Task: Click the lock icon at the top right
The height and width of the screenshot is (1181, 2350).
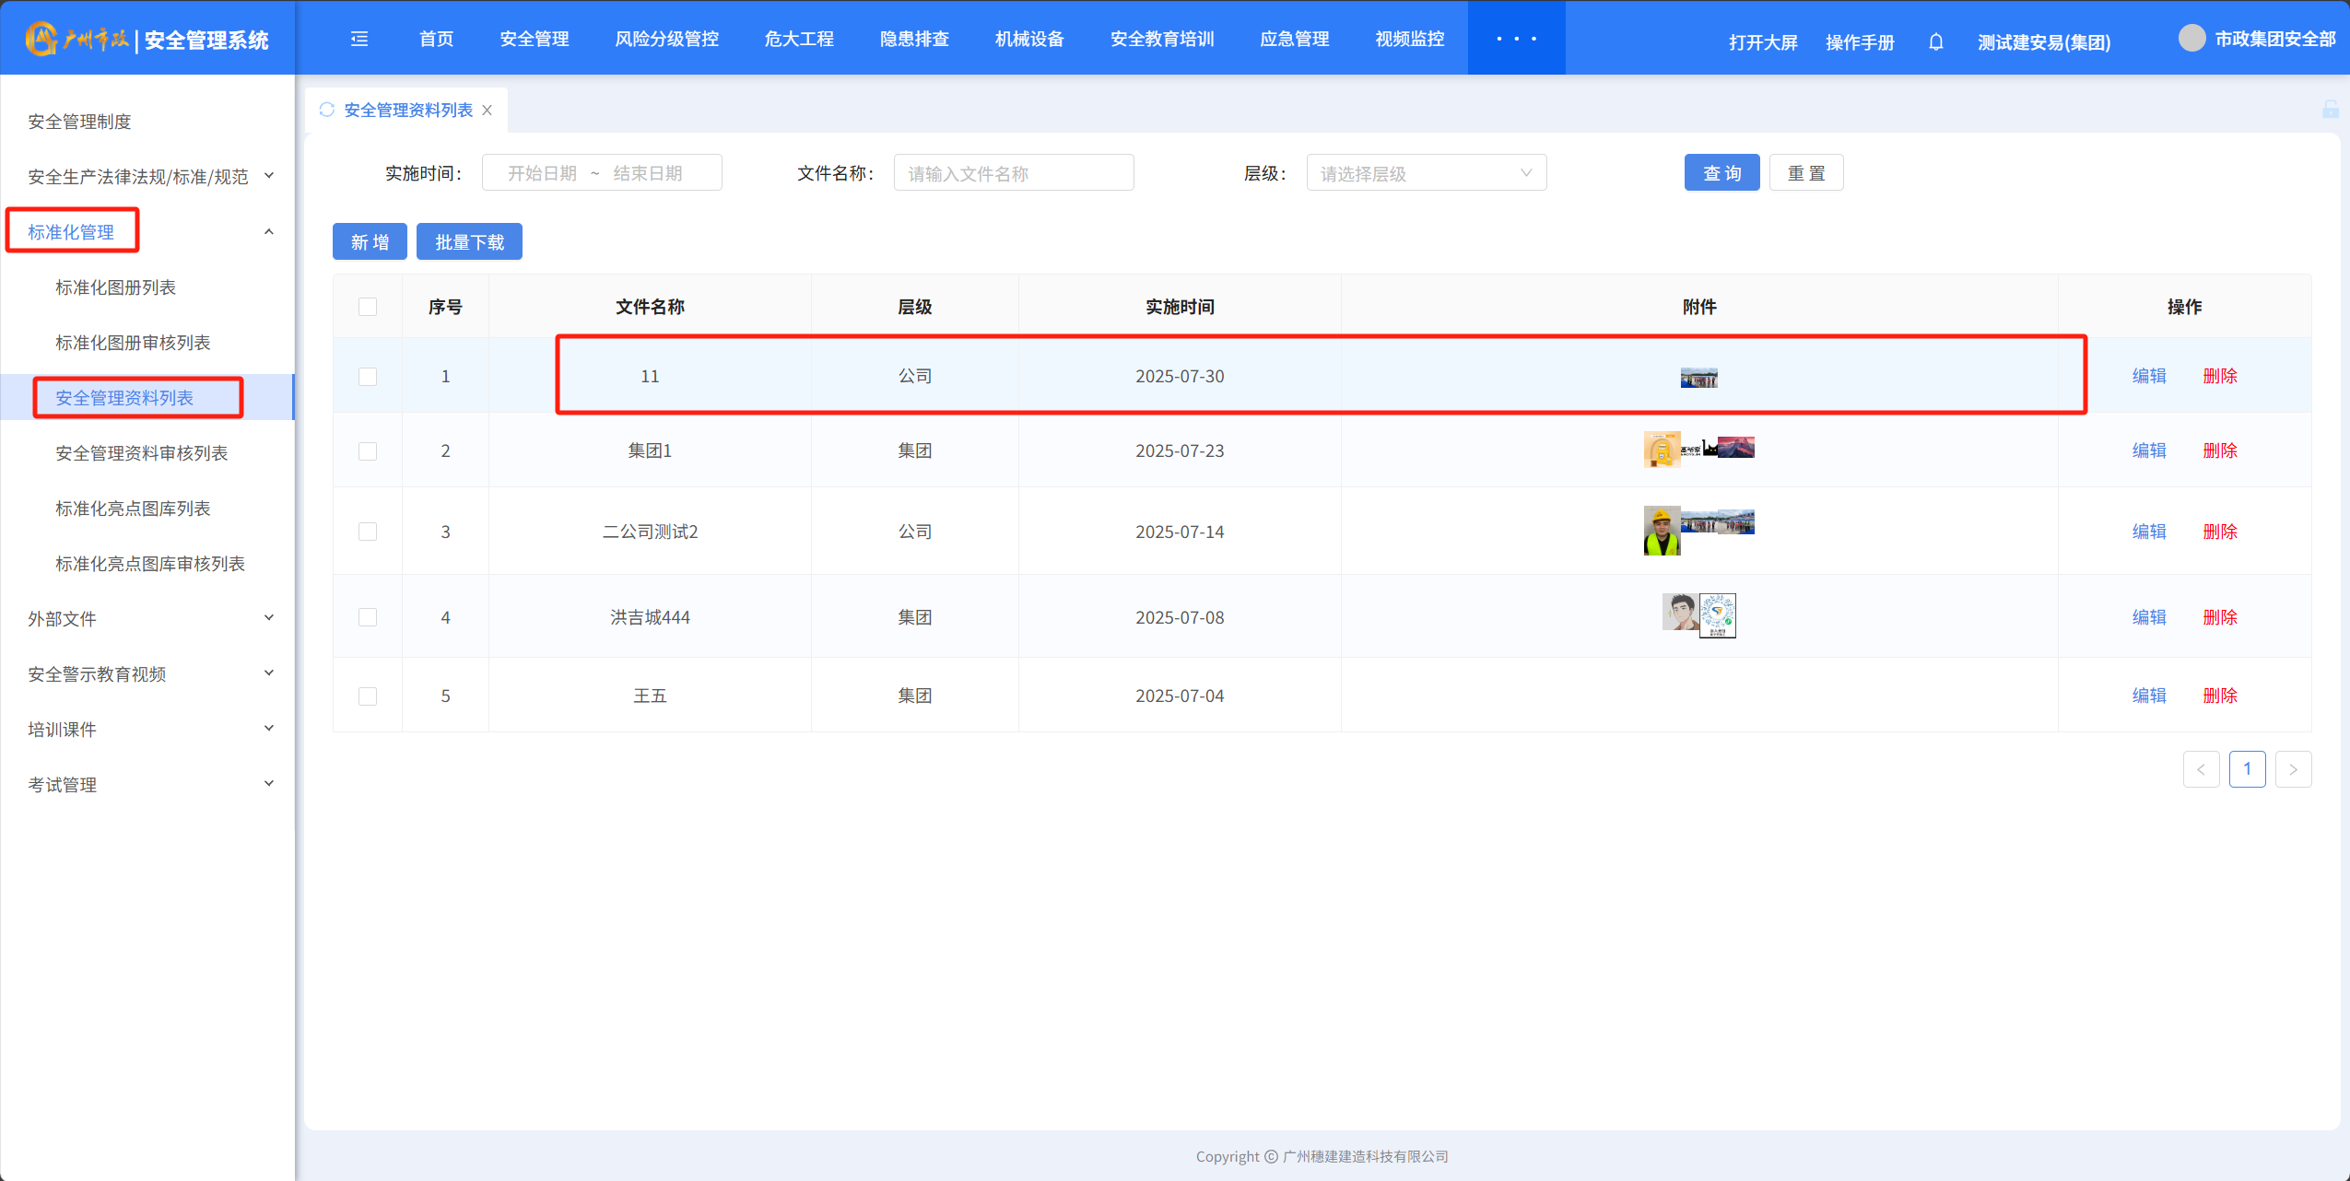Action: tap(2331, 110)
